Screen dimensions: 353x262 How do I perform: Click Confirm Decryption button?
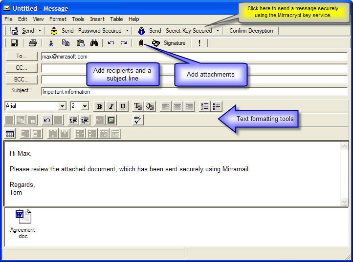tap(251, 31)
